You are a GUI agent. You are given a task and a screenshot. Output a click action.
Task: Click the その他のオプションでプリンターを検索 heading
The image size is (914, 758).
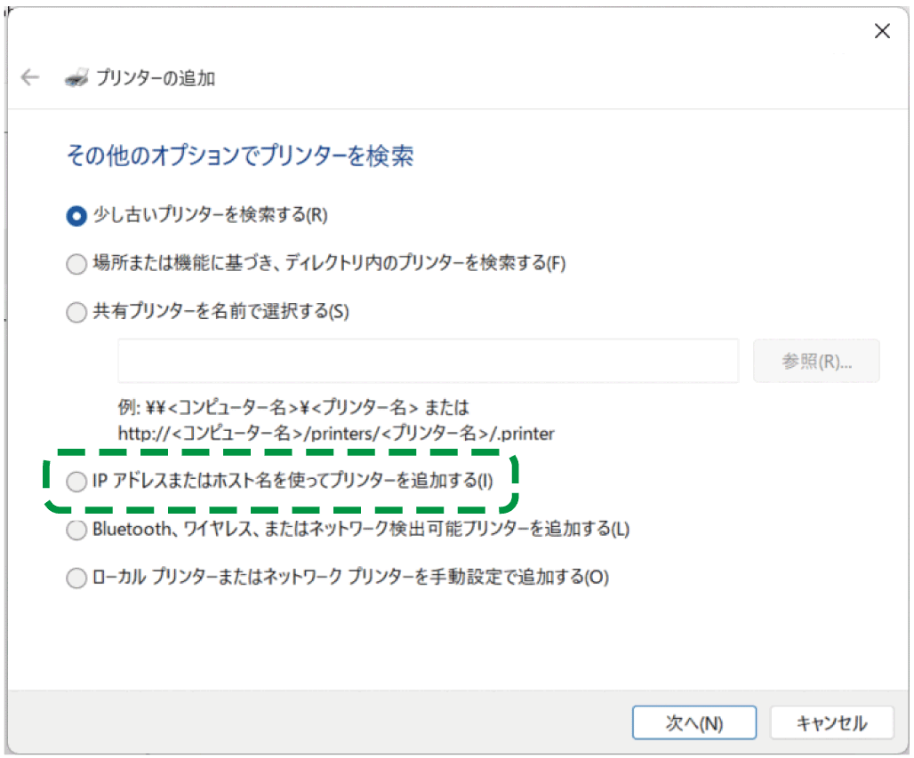point(239,156)
